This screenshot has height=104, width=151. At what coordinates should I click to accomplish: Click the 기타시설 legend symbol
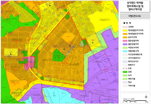(125, 86)
